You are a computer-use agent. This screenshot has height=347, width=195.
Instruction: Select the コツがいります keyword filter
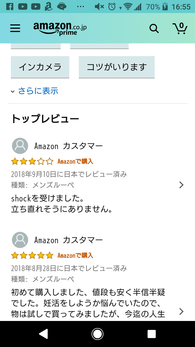pyautogui.click(x=117, y=67)
